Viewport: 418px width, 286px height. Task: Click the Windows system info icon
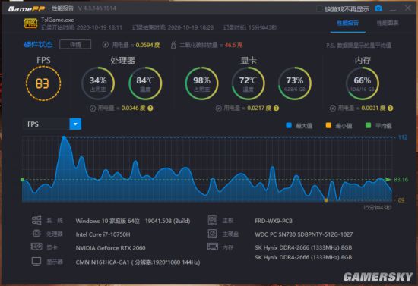36,220
